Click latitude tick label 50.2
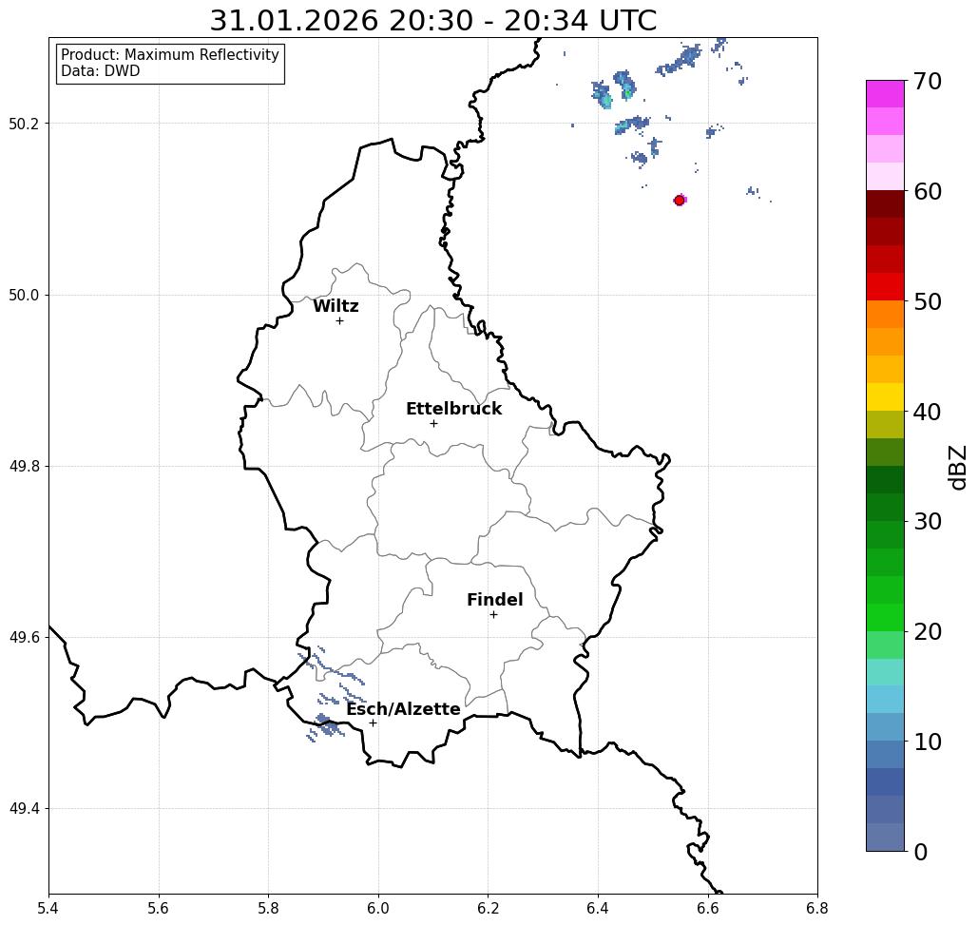Screen dimensions: 978x925 pos(24,124)
